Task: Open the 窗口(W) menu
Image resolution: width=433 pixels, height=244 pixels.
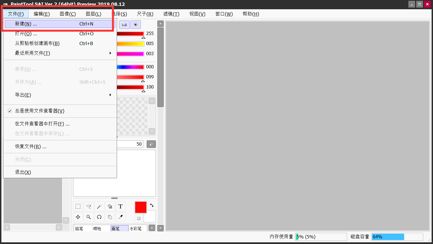Action: pyautogui.click(x=224, y=14)
